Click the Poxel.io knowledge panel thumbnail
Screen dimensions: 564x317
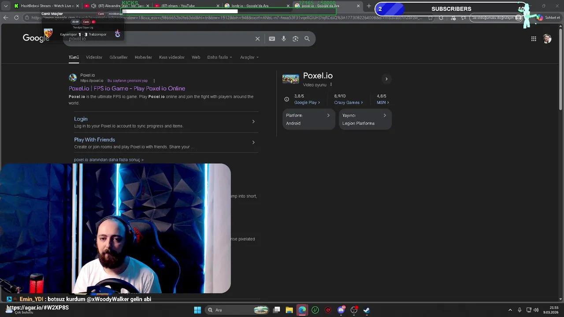291,79
